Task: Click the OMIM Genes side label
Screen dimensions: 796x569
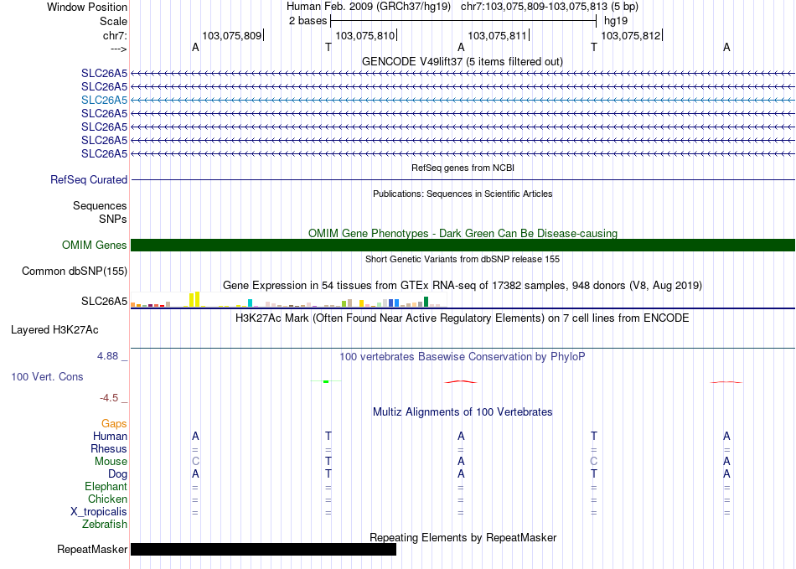Action: click(95, 246)
